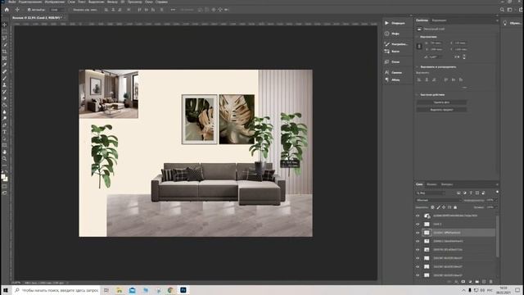Add layer style fx icon
The height and width of the screenshot is (295, 524).
coord(456,282)
